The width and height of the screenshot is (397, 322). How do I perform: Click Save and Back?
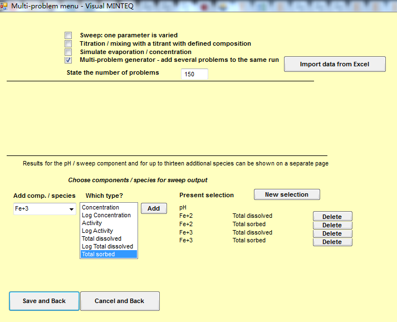pos(45,301)
